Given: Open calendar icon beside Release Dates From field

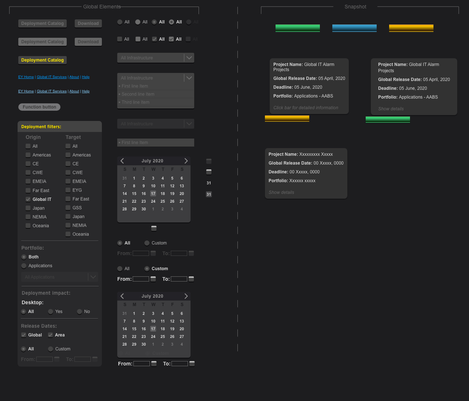Looking at the screenshot, I should click(56, 359).
